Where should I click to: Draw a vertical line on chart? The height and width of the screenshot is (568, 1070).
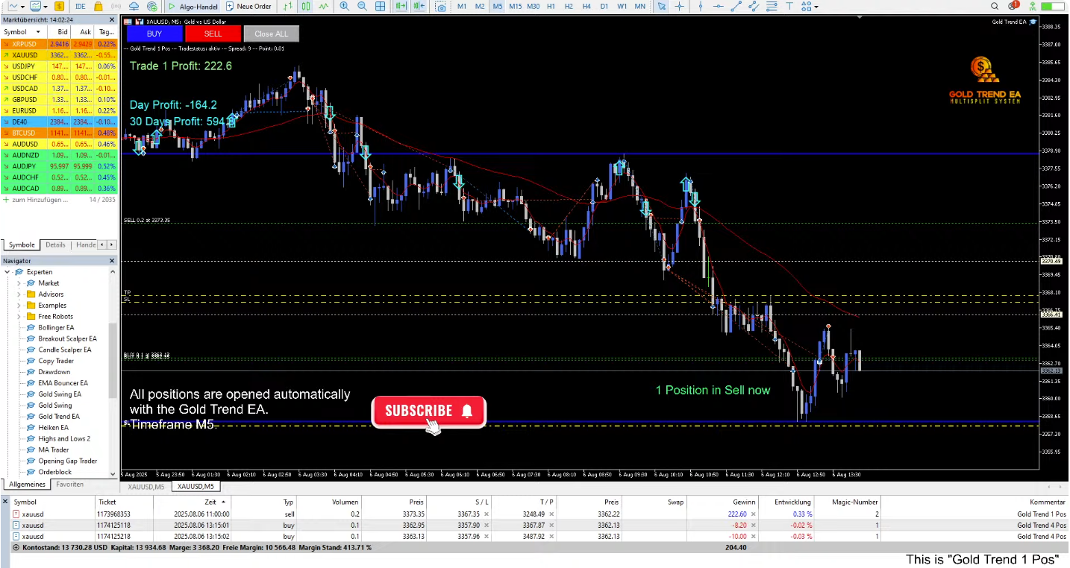pyautogui.click(x=701, y=6)
